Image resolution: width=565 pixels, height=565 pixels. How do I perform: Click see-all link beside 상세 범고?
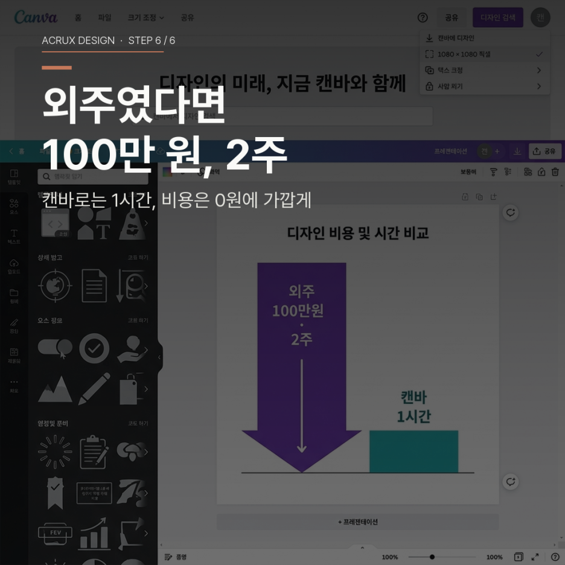tap(138, 257)
